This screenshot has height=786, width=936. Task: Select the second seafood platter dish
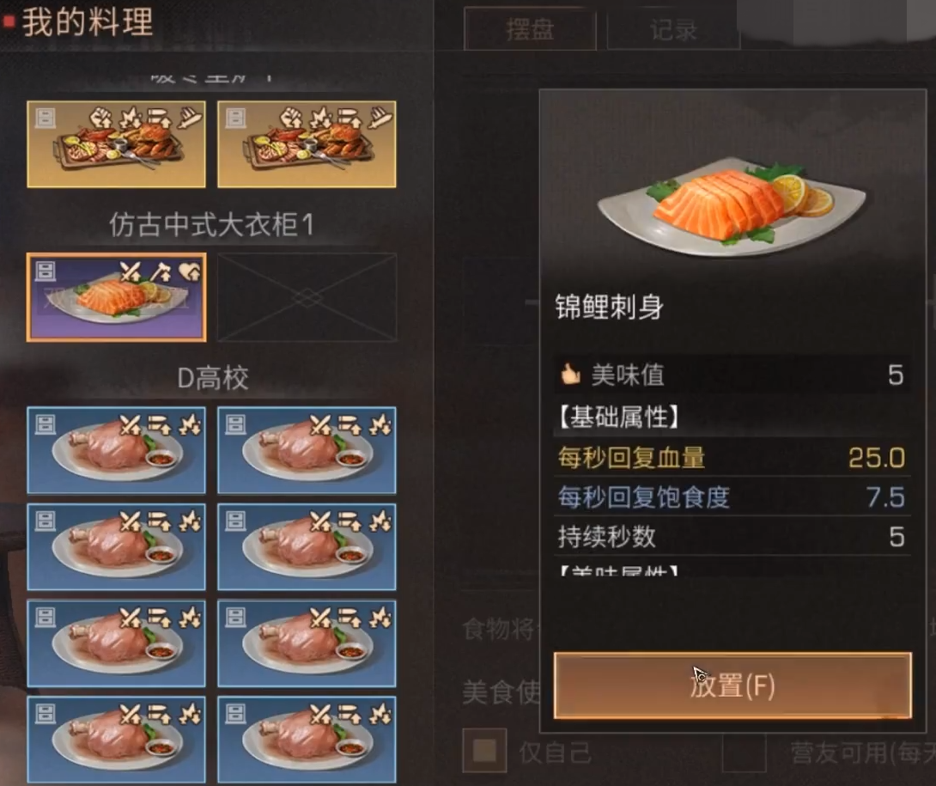tap(307, 144)
